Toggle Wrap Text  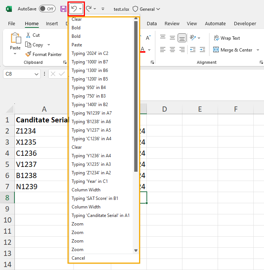coord(227,38)
